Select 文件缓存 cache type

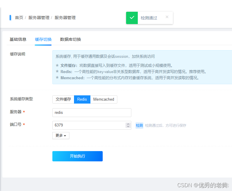63,99
